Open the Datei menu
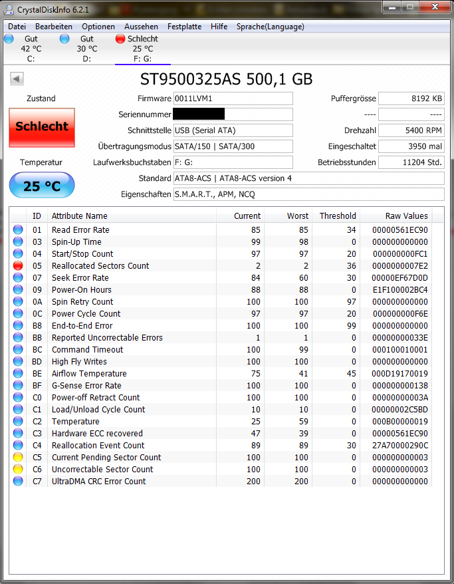The image size is (454, 584). [17, 27]
